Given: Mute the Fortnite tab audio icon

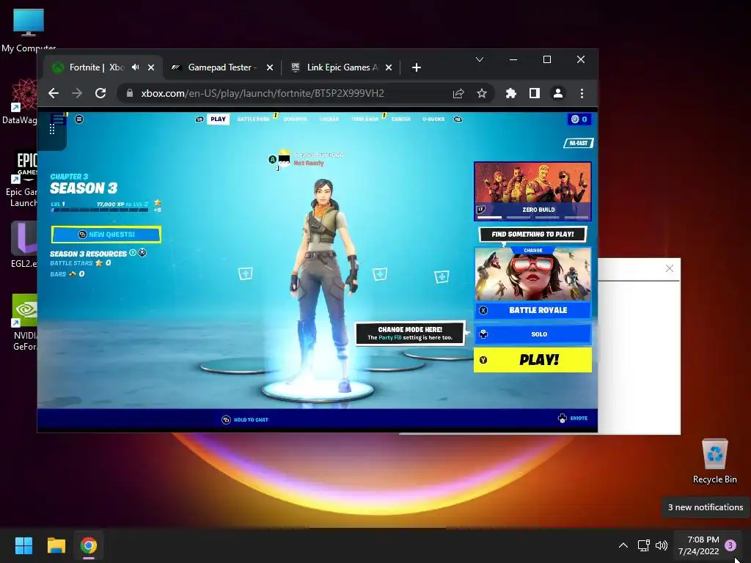Looking at the screenshot, I should point(136,67).
